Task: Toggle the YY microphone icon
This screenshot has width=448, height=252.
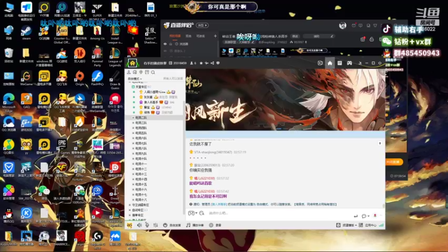Action: (147, 225)
